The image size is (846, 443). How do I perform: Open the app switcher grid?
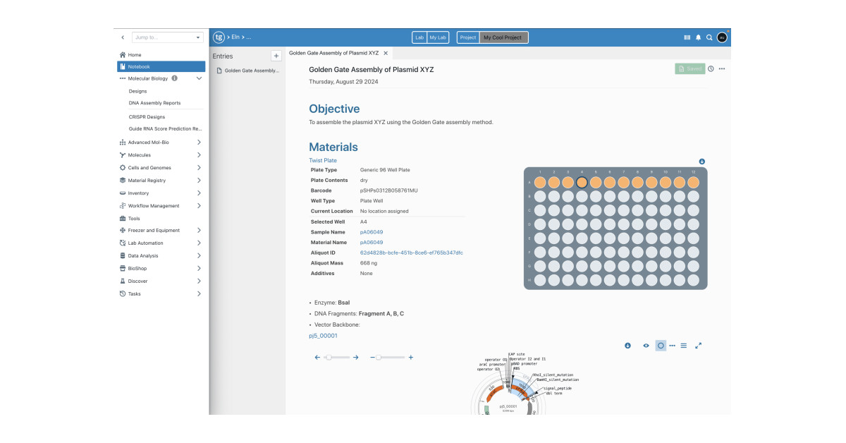687,37
